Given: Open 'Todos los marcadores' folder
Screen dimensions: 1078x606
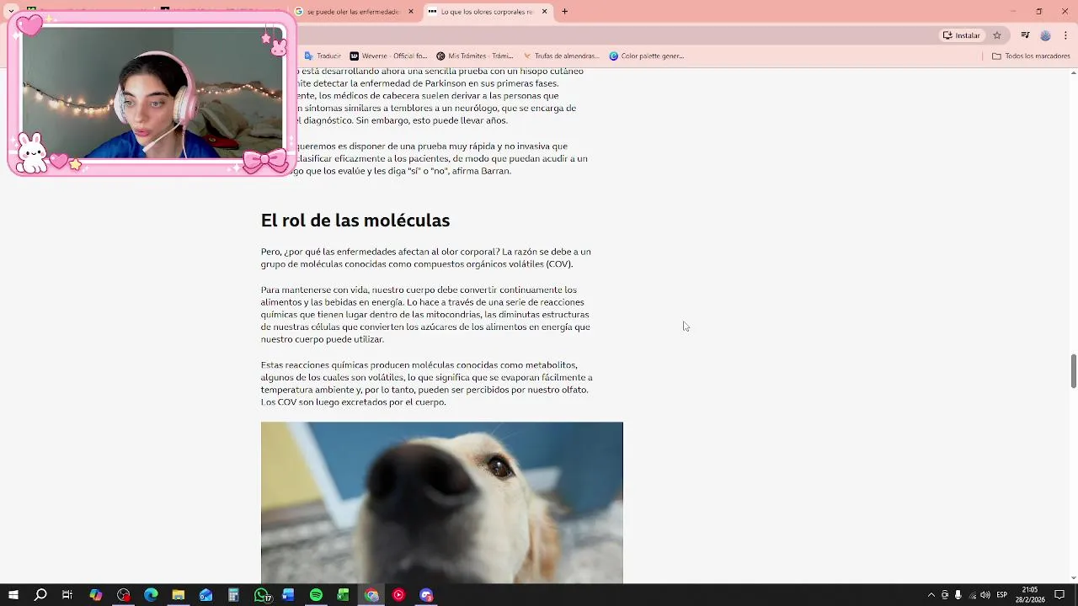Looking at the screenshot, I should (x=1031, y=56).
